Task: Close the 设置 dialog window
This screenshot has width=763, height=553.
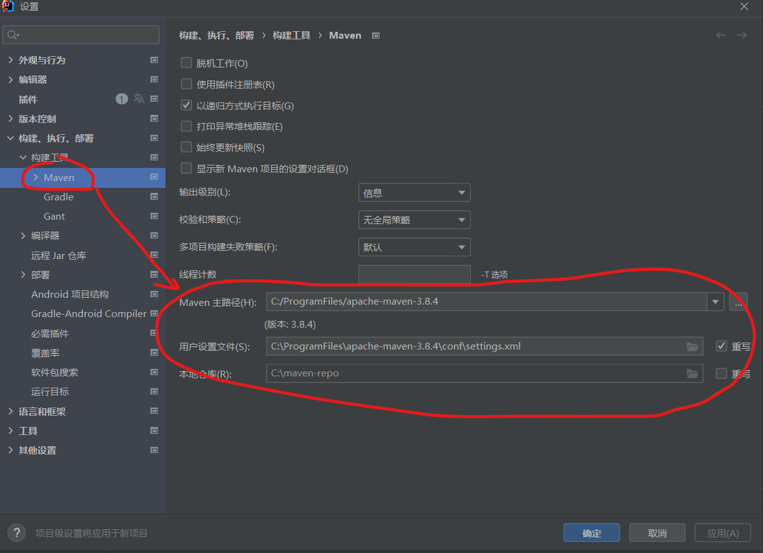Action: tap(744, 6)
